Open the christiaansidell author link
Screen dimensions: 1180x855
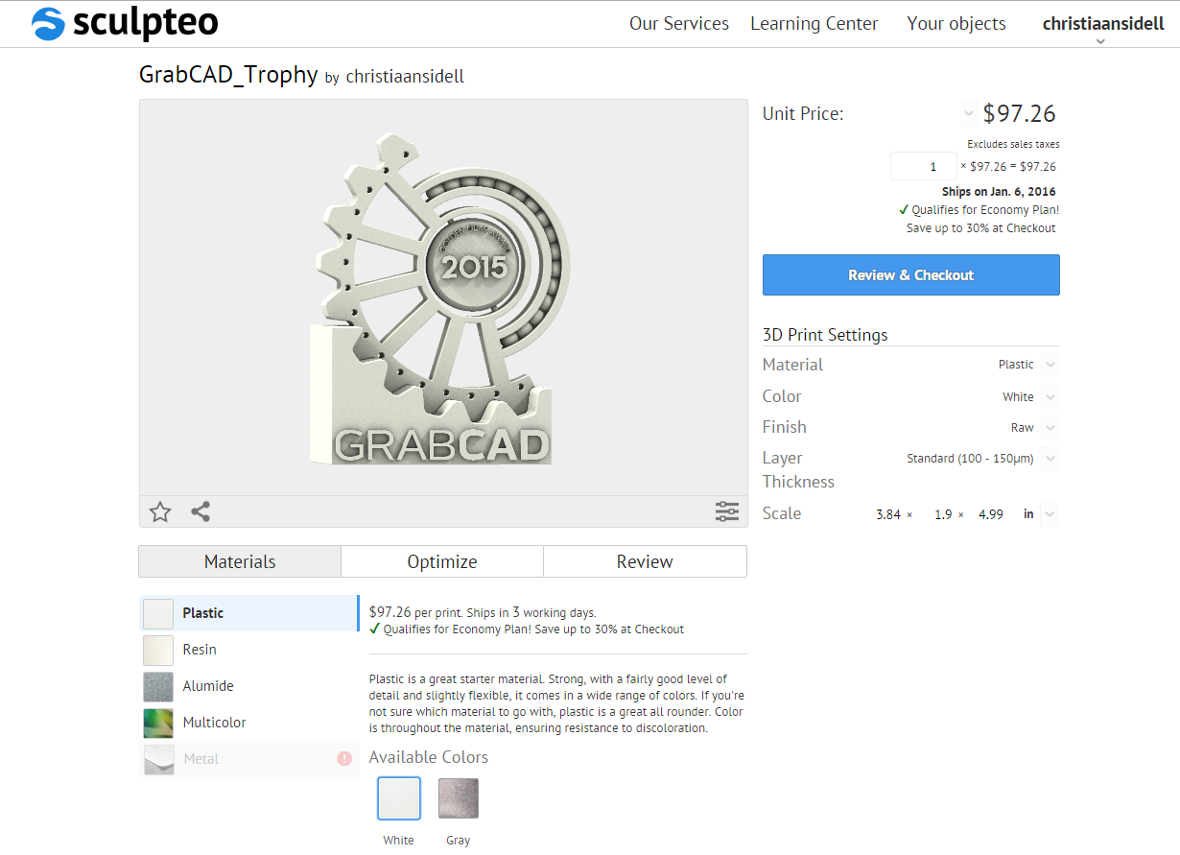(405, 77)
